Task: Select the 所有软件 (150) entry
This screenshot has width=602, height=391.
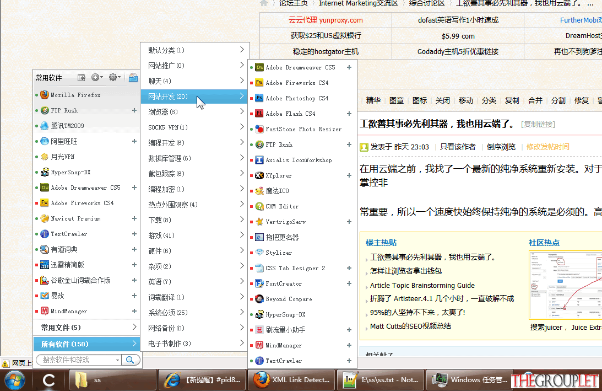Action: click(x=87, y=344)
